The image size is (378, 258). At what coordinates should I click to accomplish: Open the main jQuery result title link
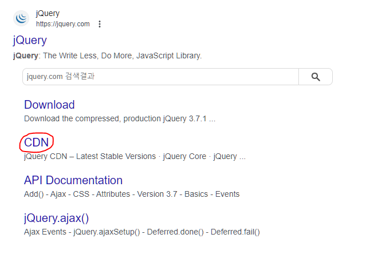click(30, 40)
